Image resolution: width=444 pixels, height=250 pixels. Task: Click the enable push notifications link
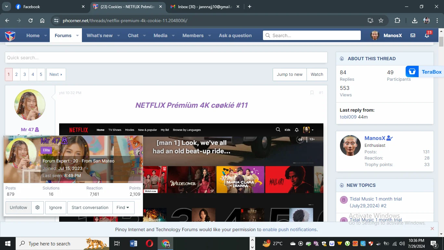coord(290,229)
